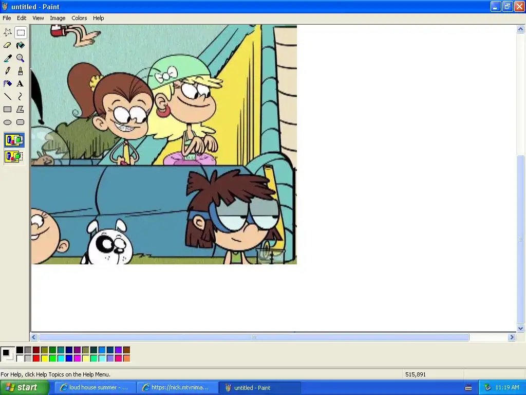Viewport: 526px width, 395px height.
Task: Choose the navy dark blue swatch
Action: pyautogui.click(x=69, y=350)
